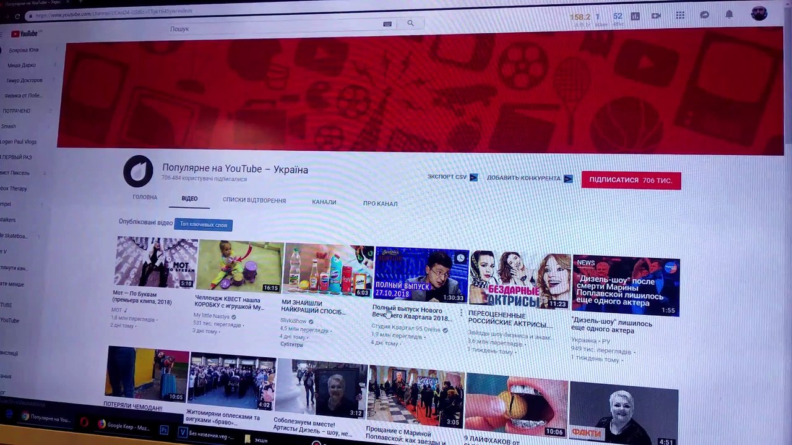792x445 pixels.
Task: Click the ПІДПИСАТИСЯ 706 тис. button
Action: (x=631, y=180)
